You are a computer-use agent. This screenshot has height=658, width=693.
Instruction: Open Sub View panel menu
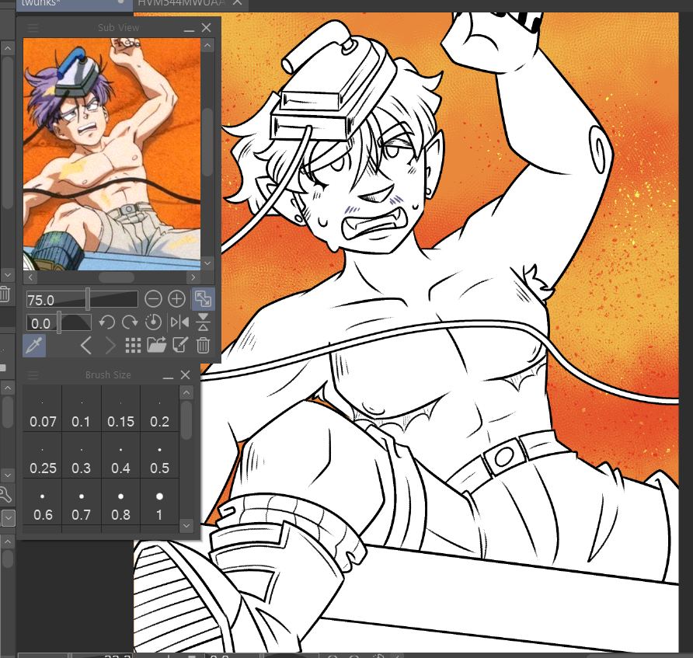33,28
